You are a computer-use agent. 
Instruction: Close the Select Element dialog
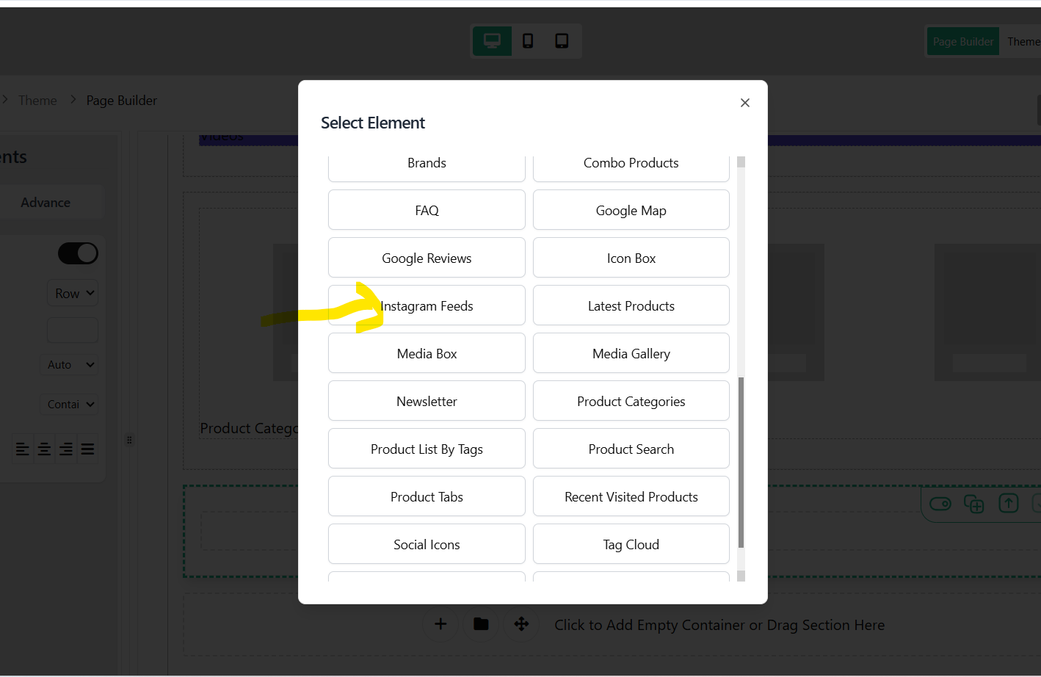click(x=745, y=103)
